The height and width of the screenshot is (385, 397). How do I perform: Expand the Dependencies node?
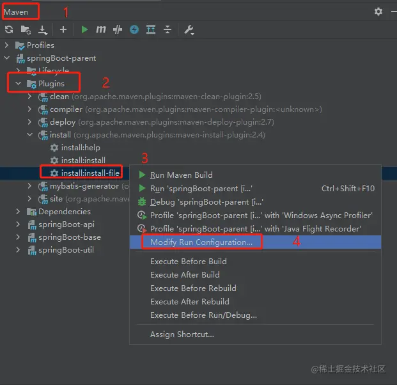18,212
